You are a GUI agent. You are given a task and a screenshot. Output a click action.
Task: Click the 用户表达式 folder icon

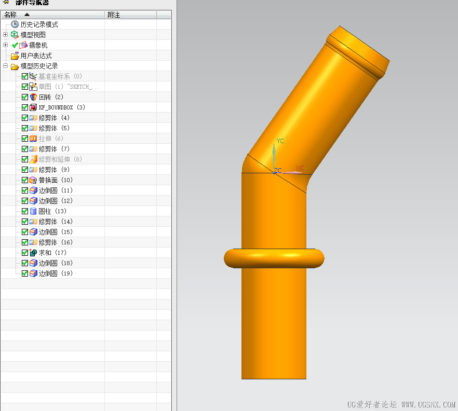click(15, 56)
